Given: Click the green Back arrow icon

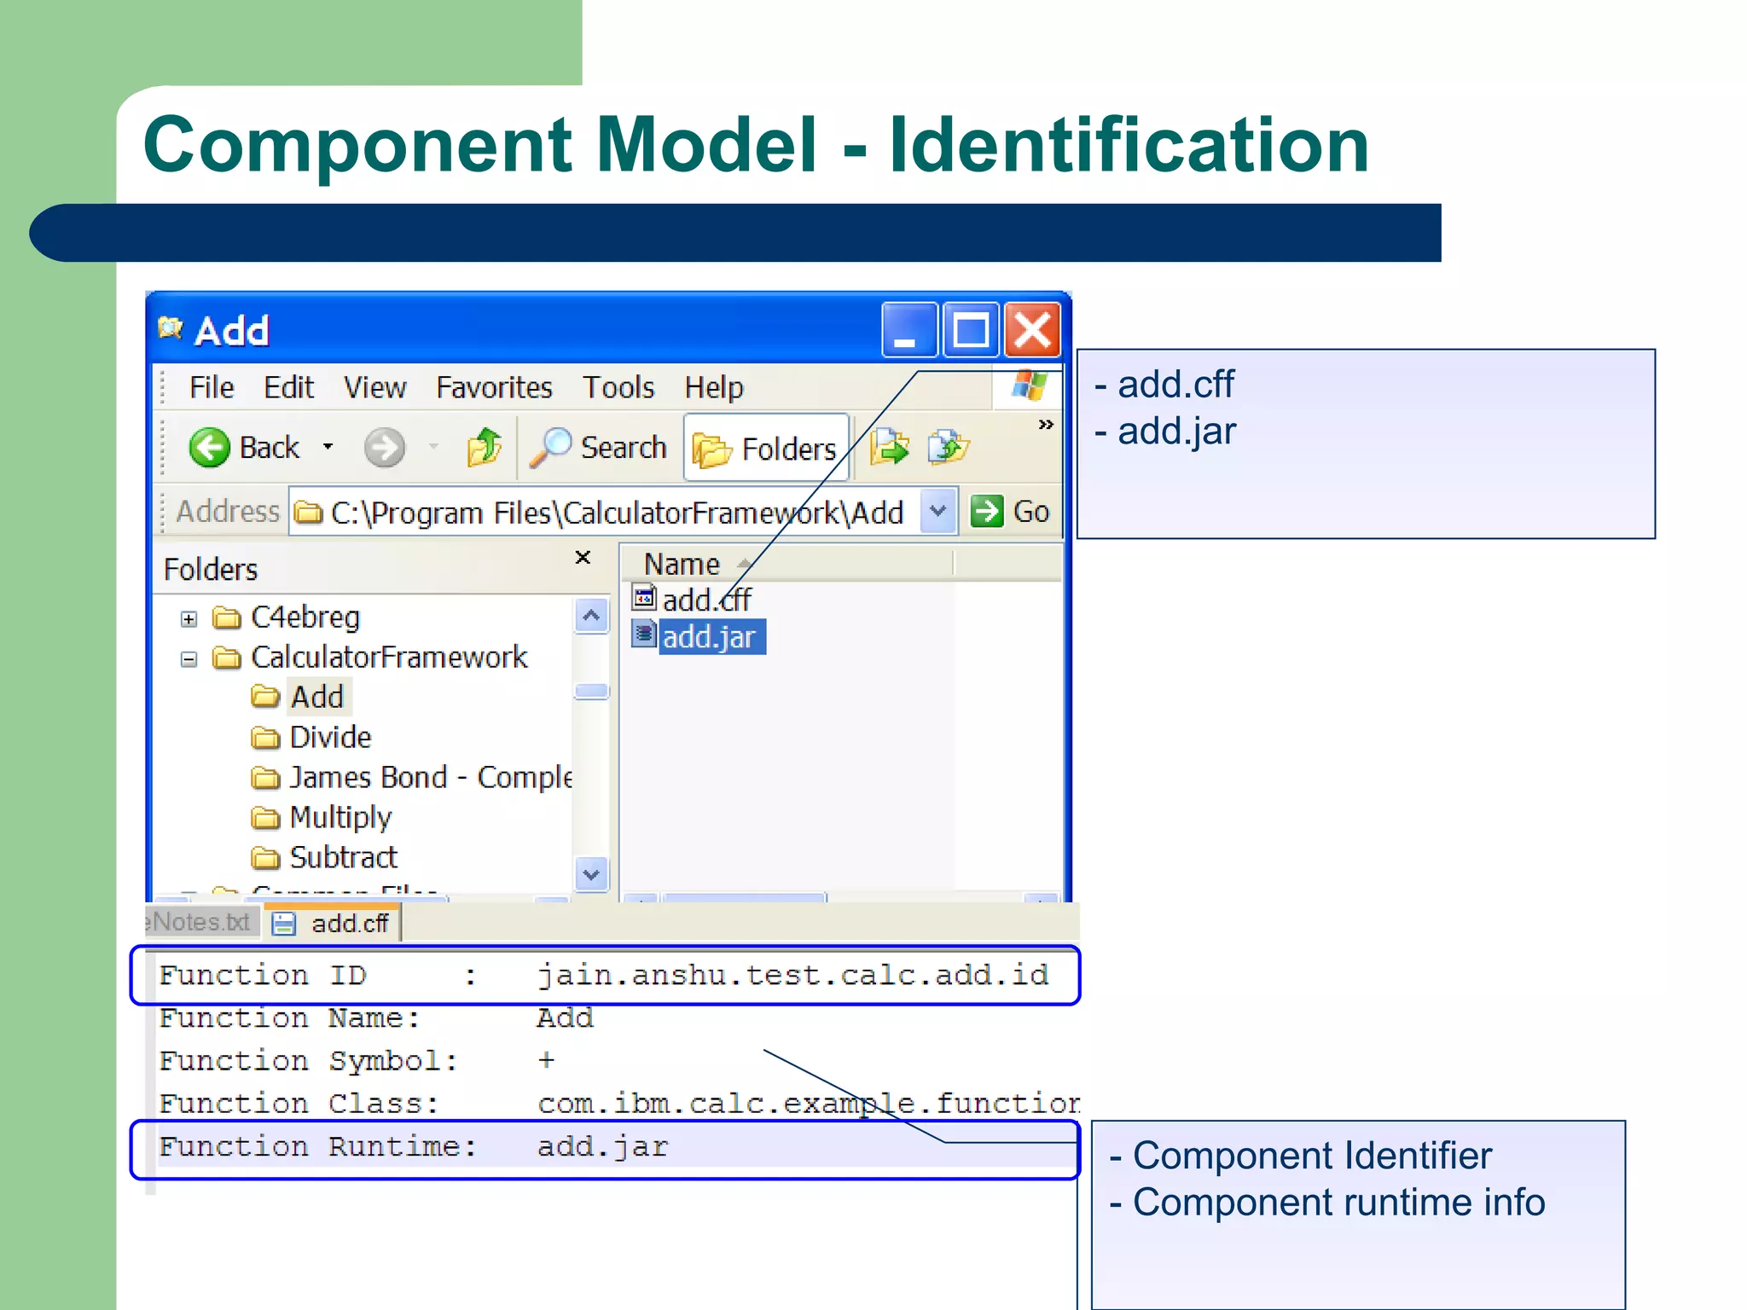Looking at the screenshot, I should (209, 448).
